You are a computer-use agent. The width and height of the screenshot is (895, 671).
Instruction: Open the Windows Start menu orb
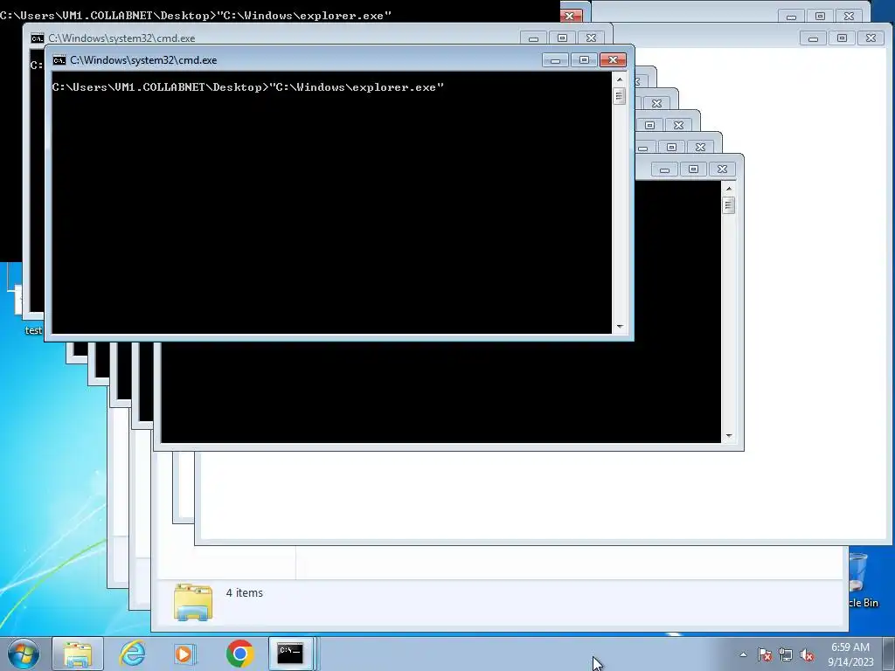pos(24,654)
